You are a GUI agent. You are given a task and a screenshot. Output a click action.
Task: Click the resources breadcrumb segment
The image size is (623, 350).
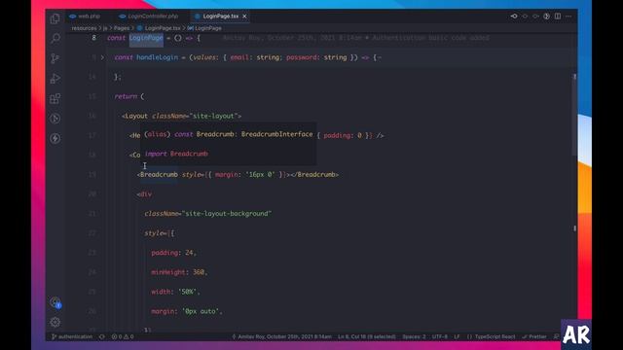pyautogui.click(x=84, y=28)
